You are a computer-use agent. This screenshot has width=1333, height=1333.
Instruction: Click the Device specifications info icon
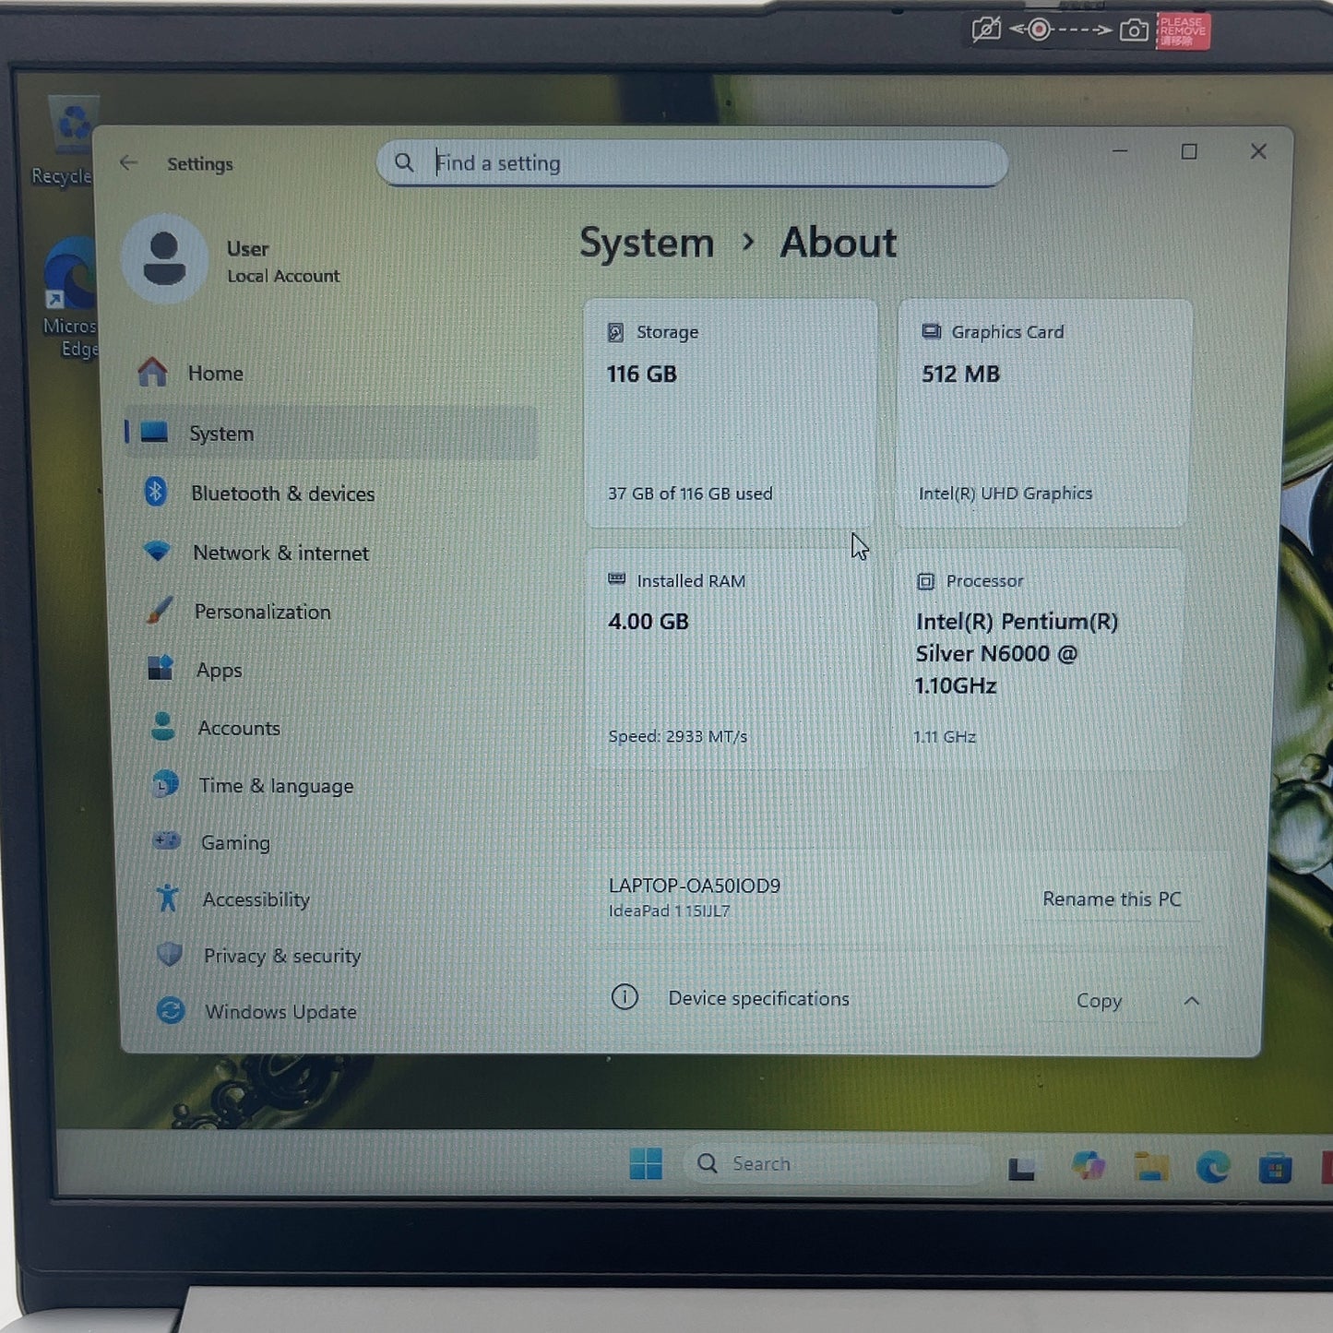[625, 997]
